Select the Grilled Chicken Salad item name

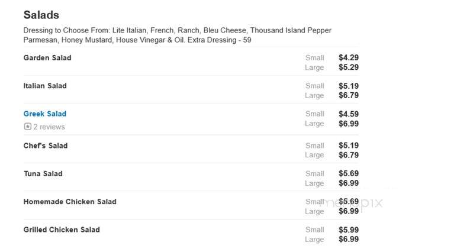pos(62,230)
